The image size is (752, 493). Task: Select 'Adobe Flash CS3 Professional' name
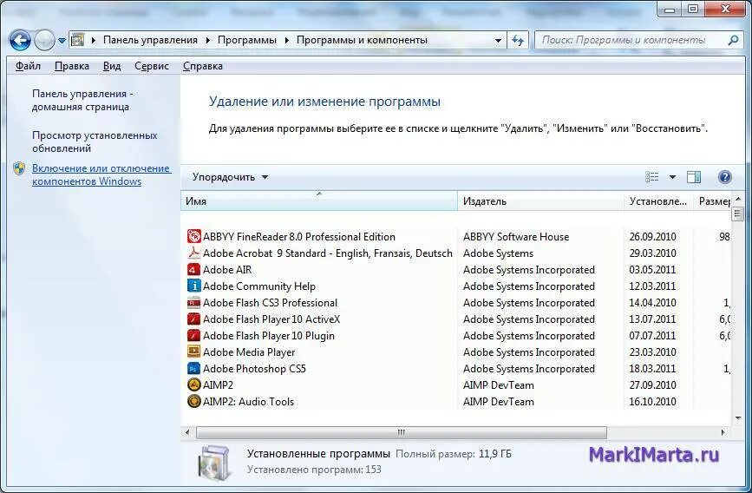270,303
